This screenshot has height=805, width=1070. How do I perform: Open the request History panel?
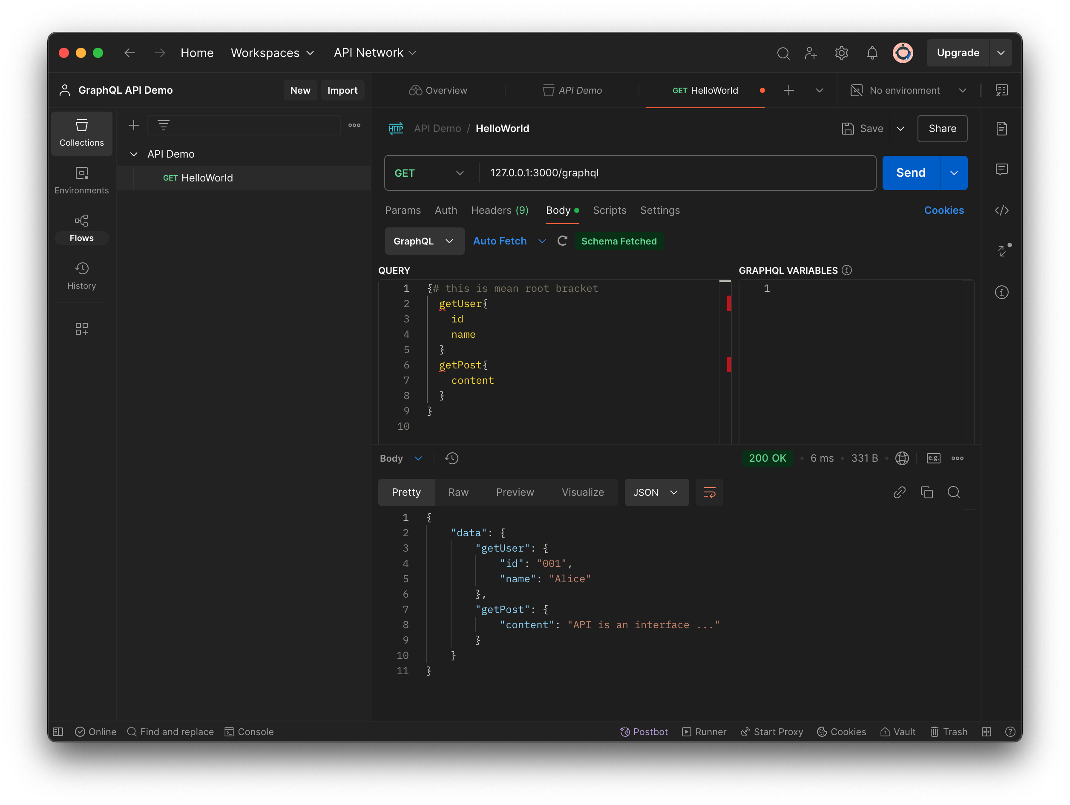[81, 276]
